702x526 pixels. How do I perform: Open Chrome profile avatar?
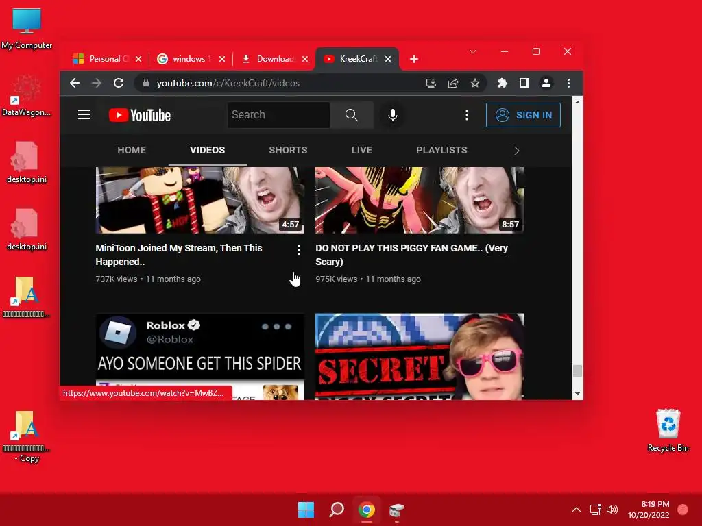[546, 83]
